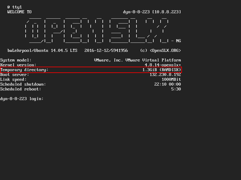The image size is (241, 180).
Task: Click the 1000MBit link speed value
Action: (171, 79)
